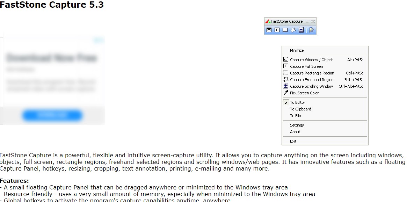Viewport: 407px width, 202px height.
Task: Click the feature line "A small floating Capture Panel"
Action: pyautogui.click(x=144, y=187)
